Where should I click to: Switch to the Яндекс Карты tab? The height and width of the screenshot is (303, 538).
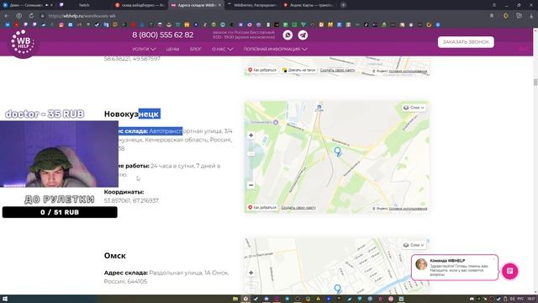coord(309,5)
